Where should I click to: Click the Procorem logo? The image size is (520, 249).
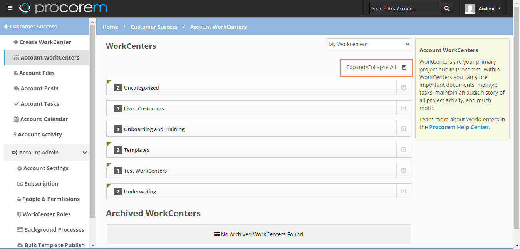coord(63,8)
